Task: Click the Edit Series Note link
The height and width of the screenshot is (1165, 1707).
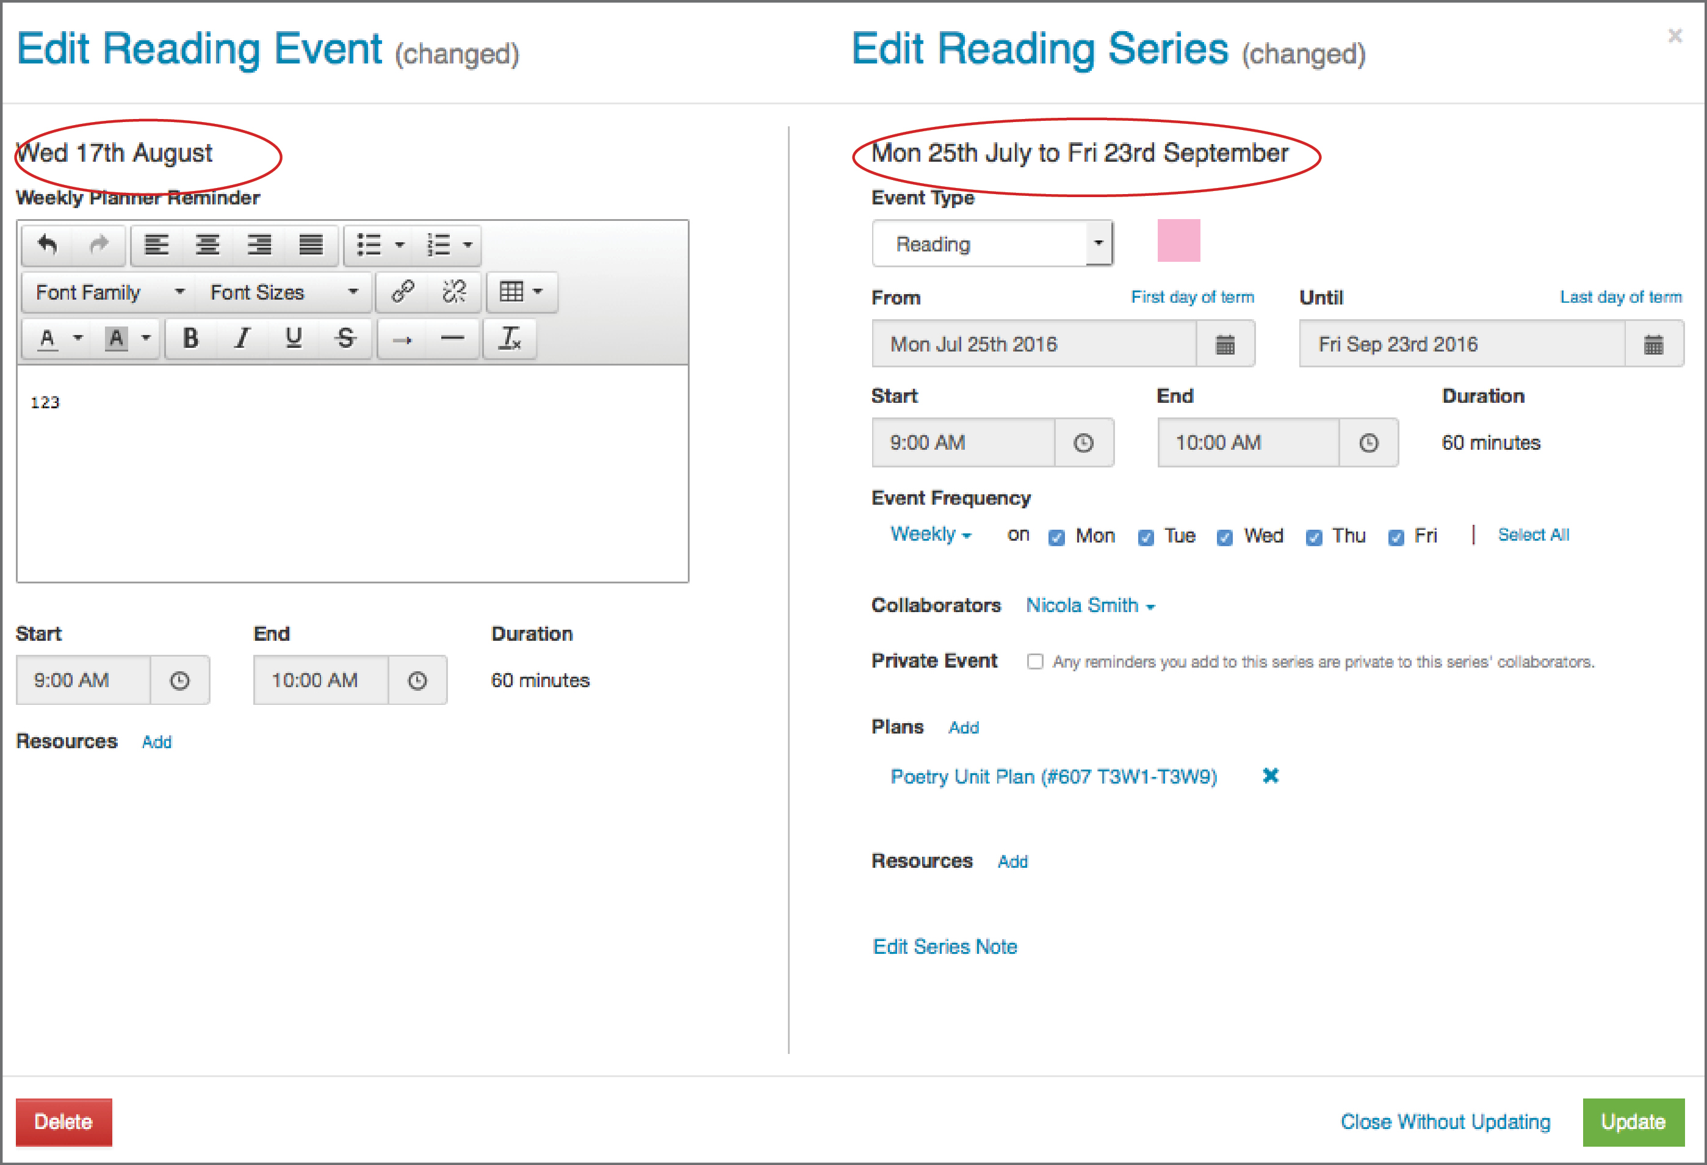Action: (945, 946)
